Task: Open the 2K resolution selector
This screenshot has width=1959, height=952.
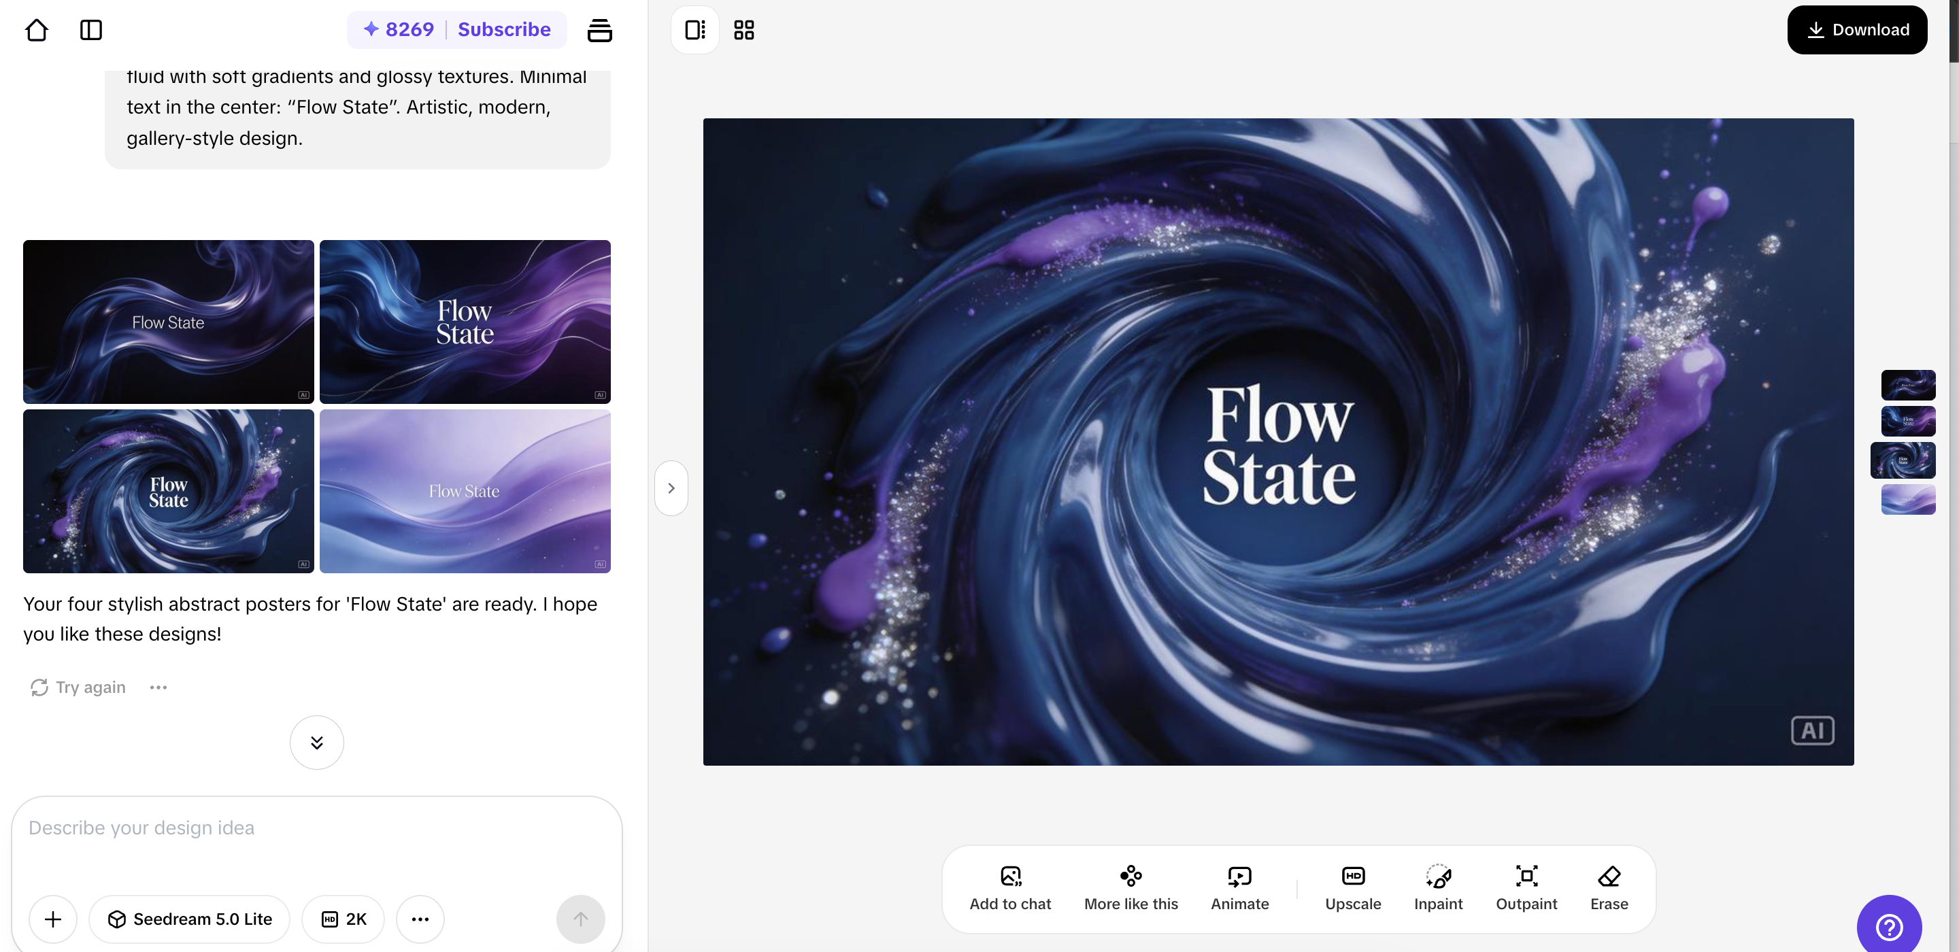Action: (343, 919)
